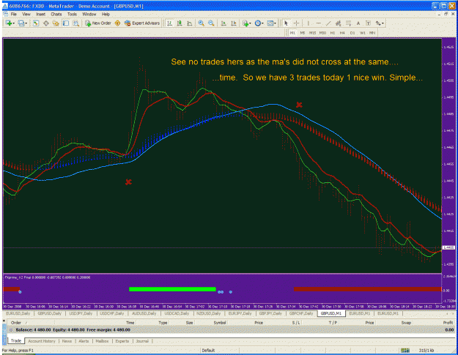
Task: Switch to M1 timeframe
Action: (x=292, y=33)
